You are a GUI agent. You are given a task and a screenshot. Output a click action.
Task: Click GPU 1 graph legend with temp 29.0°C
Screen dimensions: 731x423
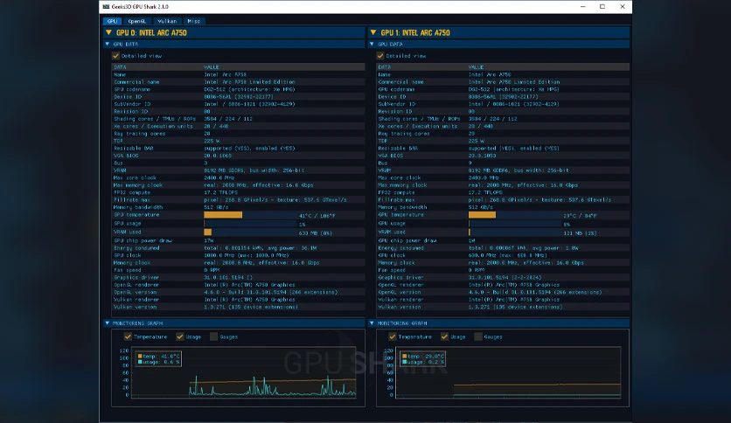[423, 358]
